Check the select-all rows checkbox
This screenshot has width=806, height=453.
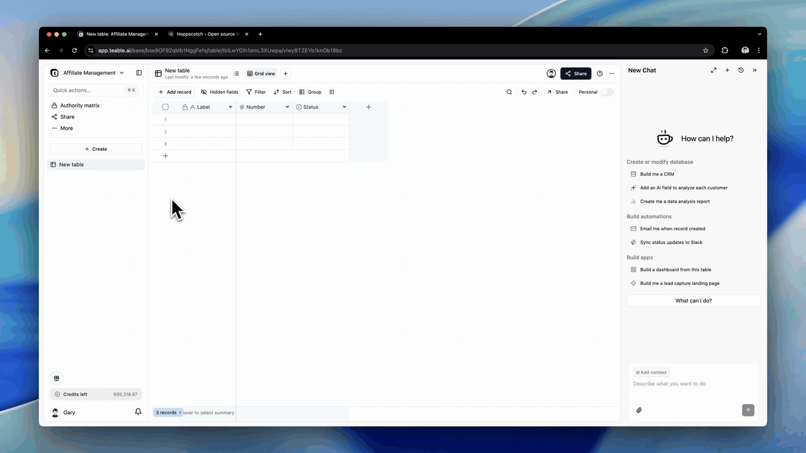tap(166, 107)
